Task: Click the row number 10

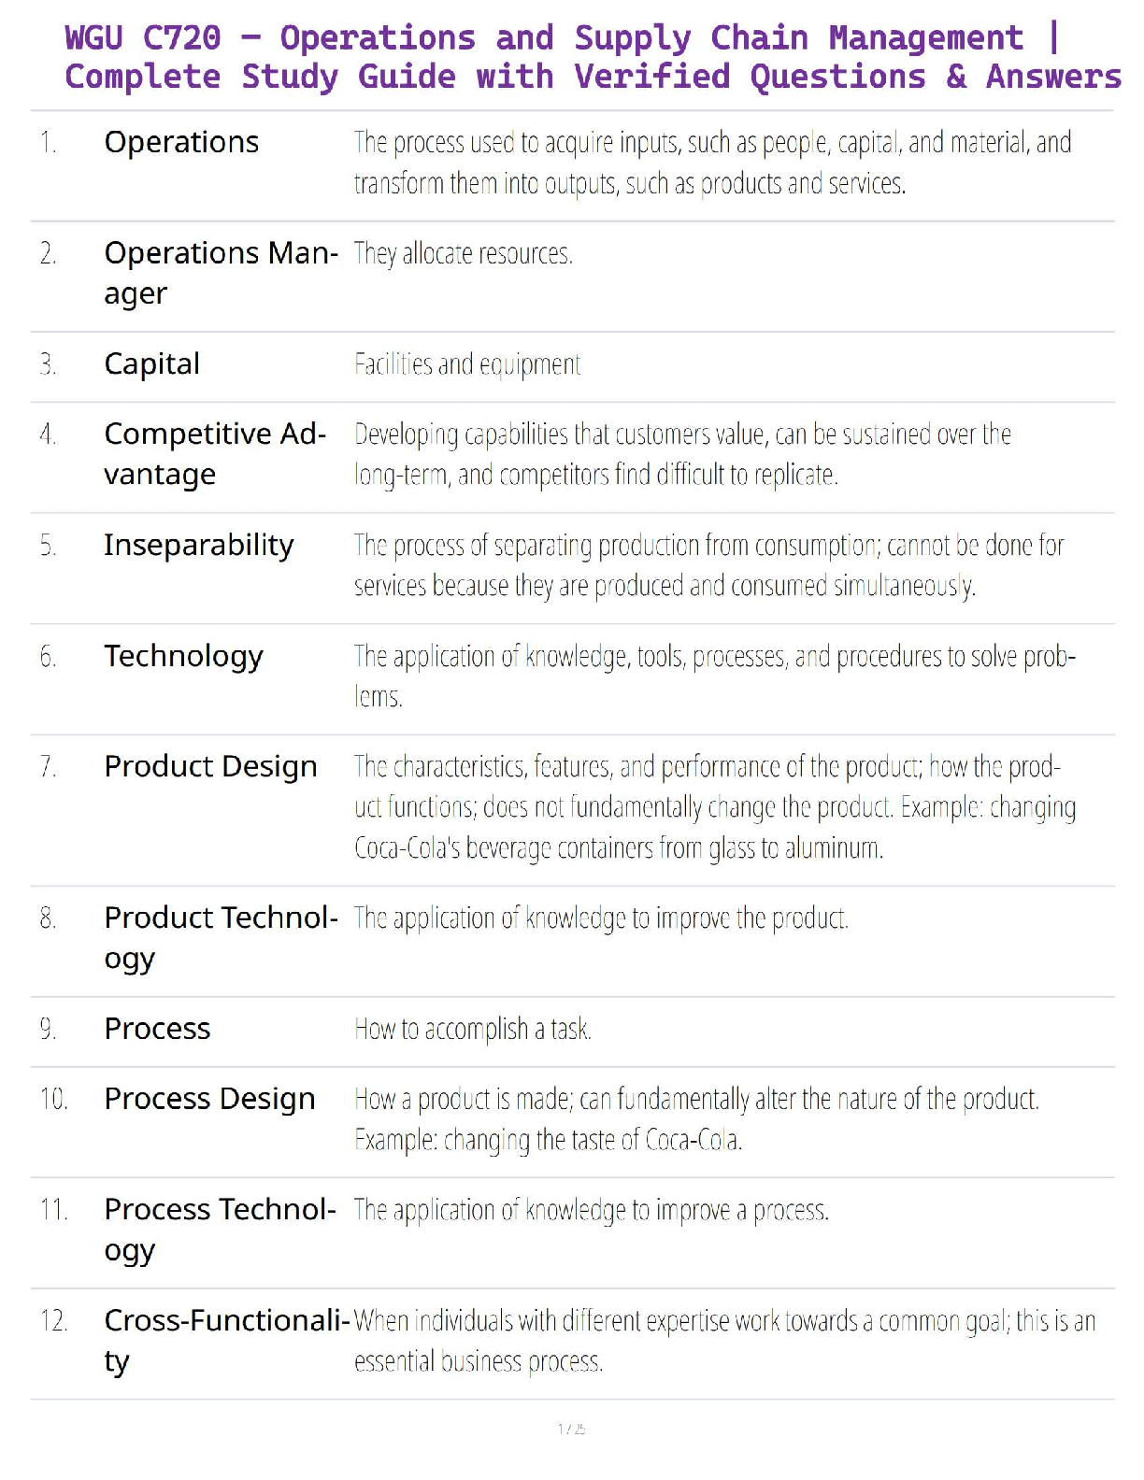Action: click(x=54, y=1099)
